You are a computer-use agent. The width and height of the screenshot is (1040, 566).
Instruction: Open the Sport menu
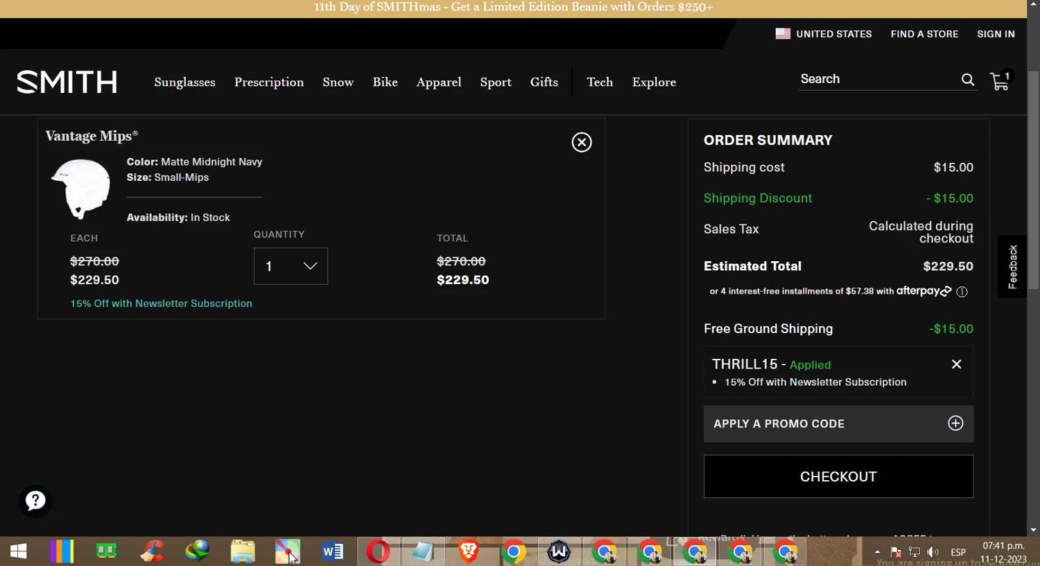click(496, 82)
